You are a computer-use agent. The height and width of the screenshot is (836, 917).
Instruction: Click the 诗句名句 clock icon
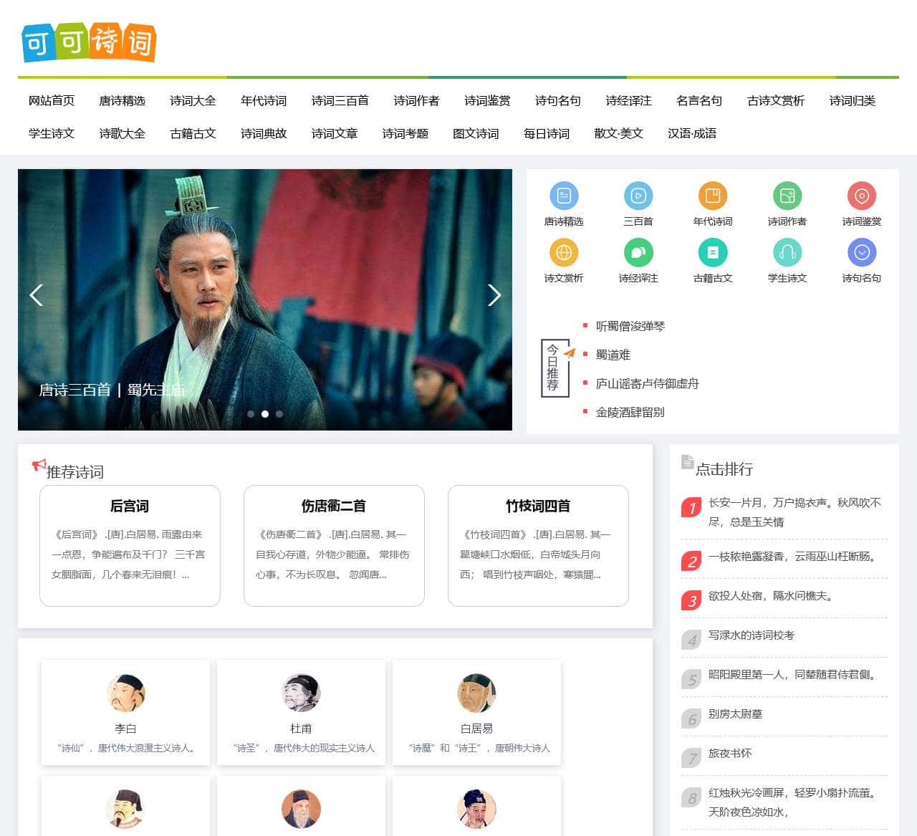(862, 252)
